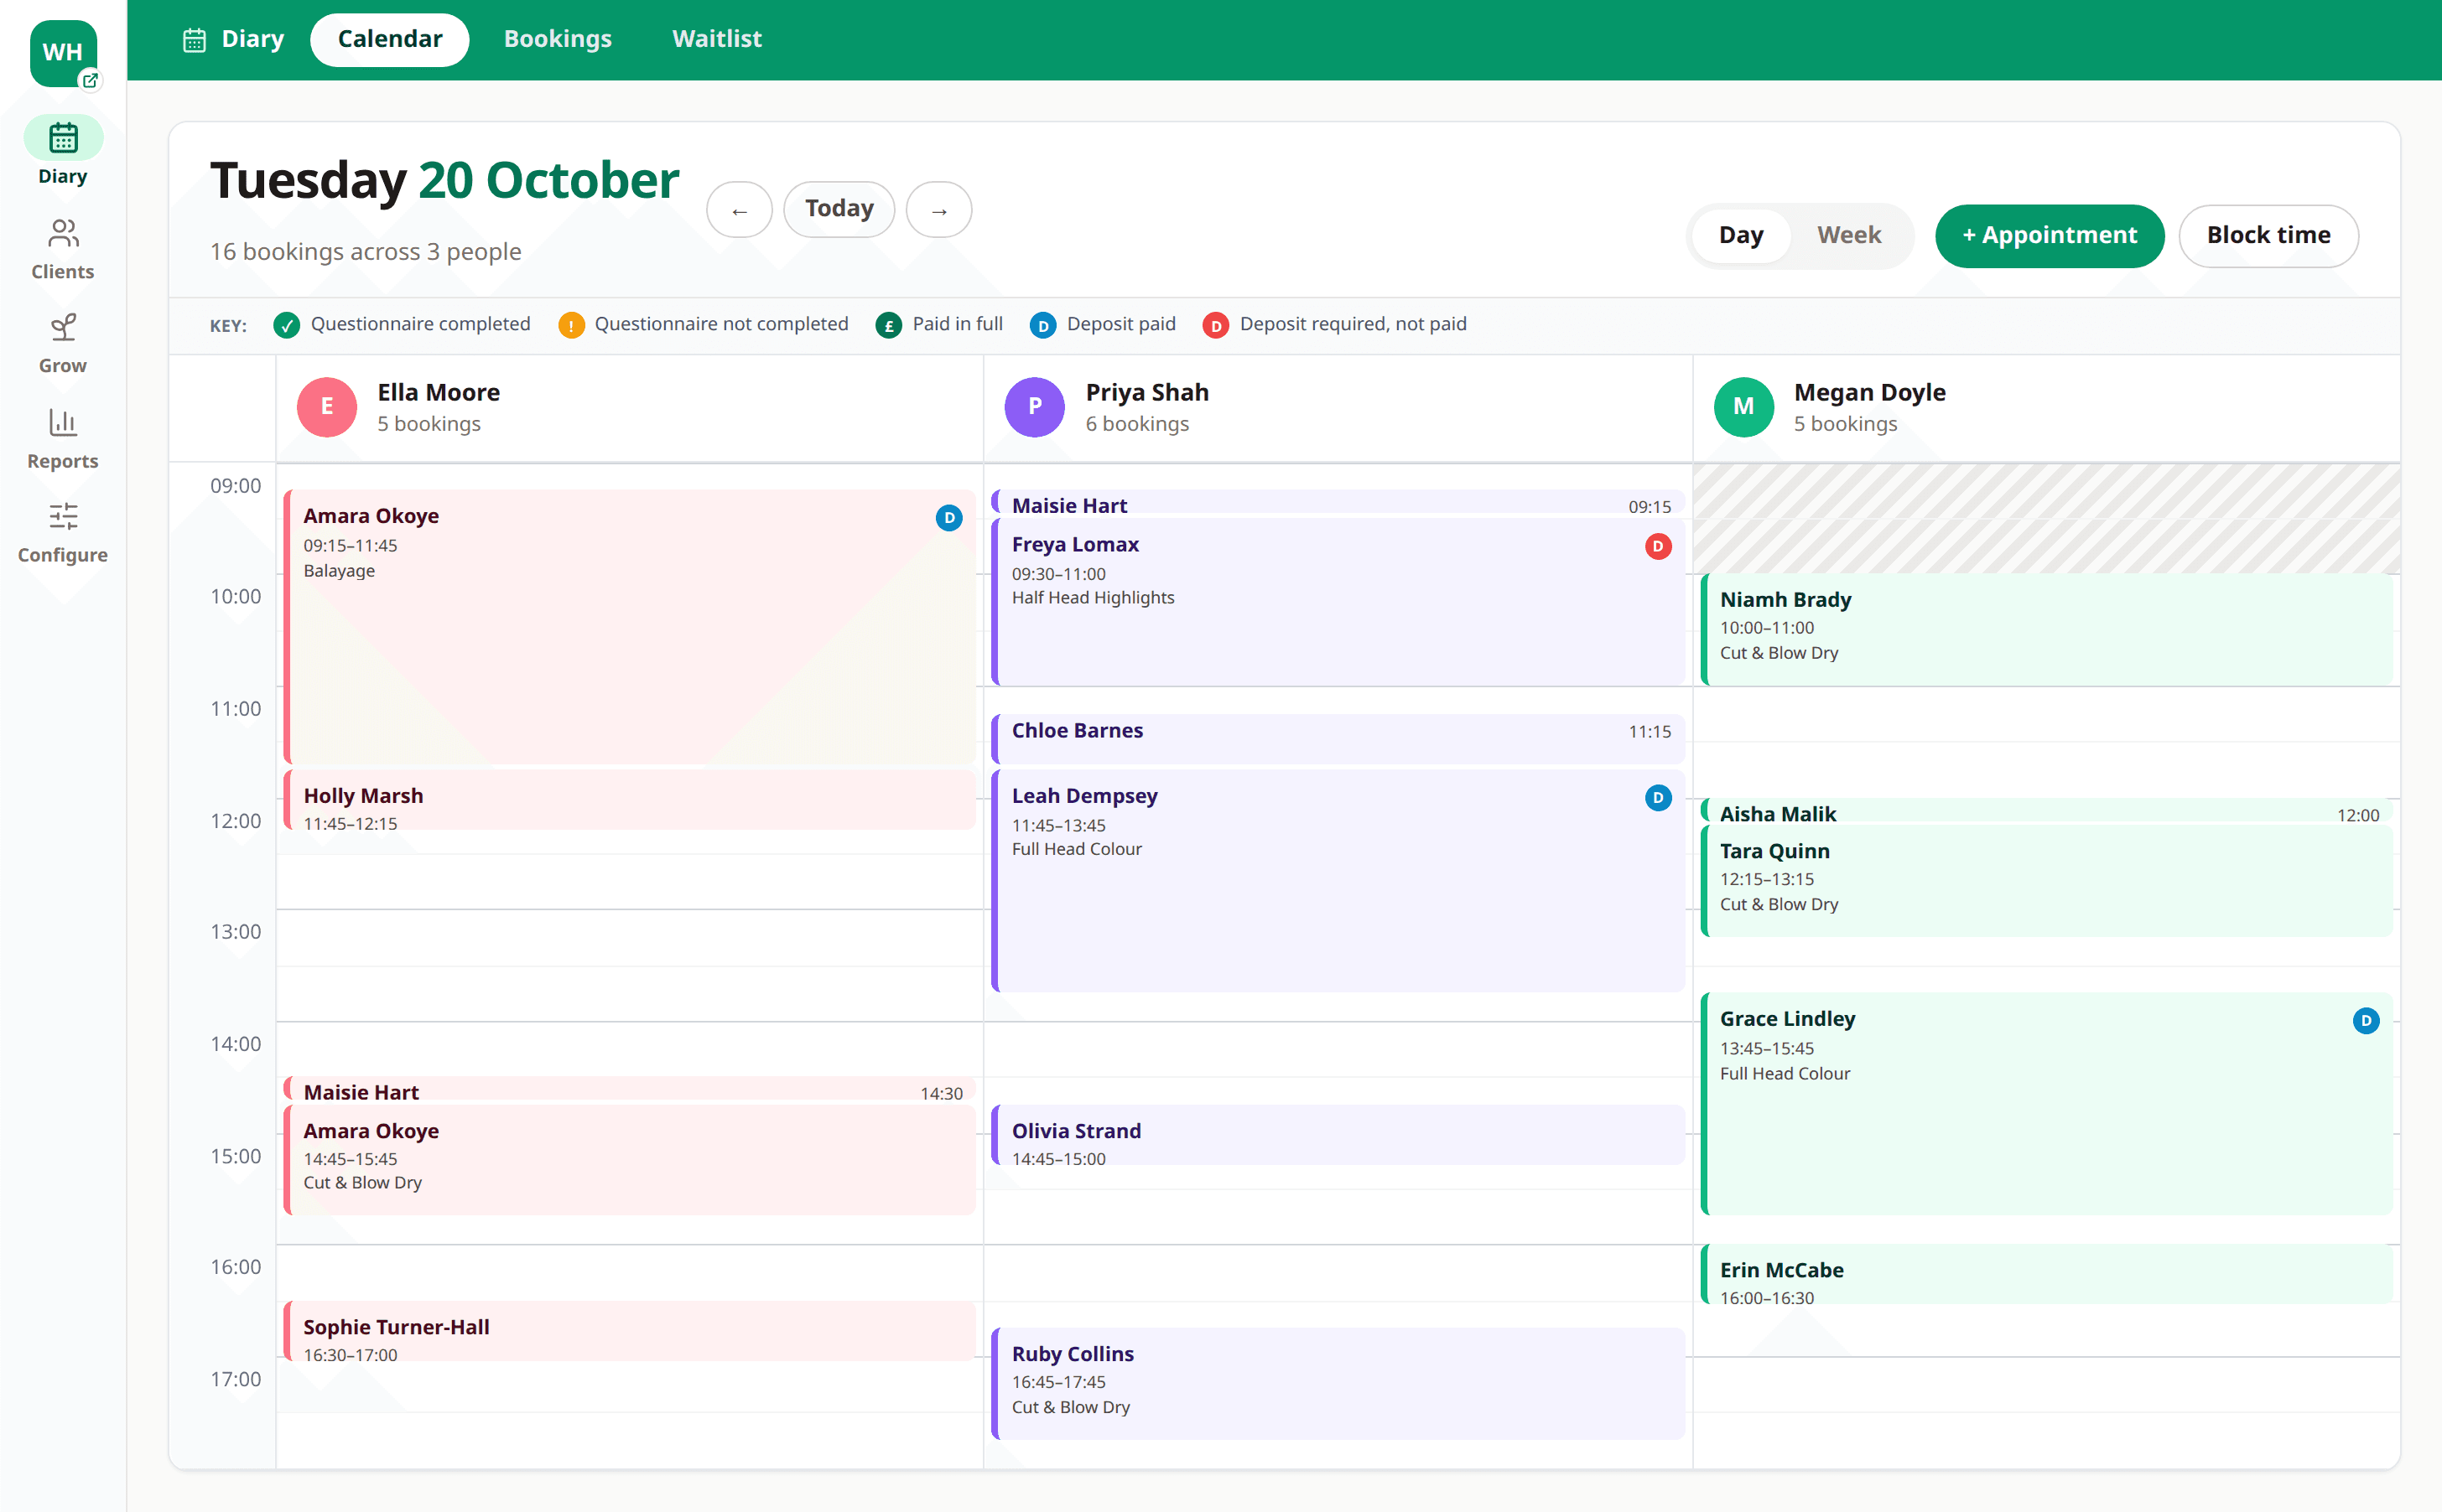Viewport: 2442px width, 1512px height.
Task: Open the WH salon logo link
Action: [x=63, y=53]
